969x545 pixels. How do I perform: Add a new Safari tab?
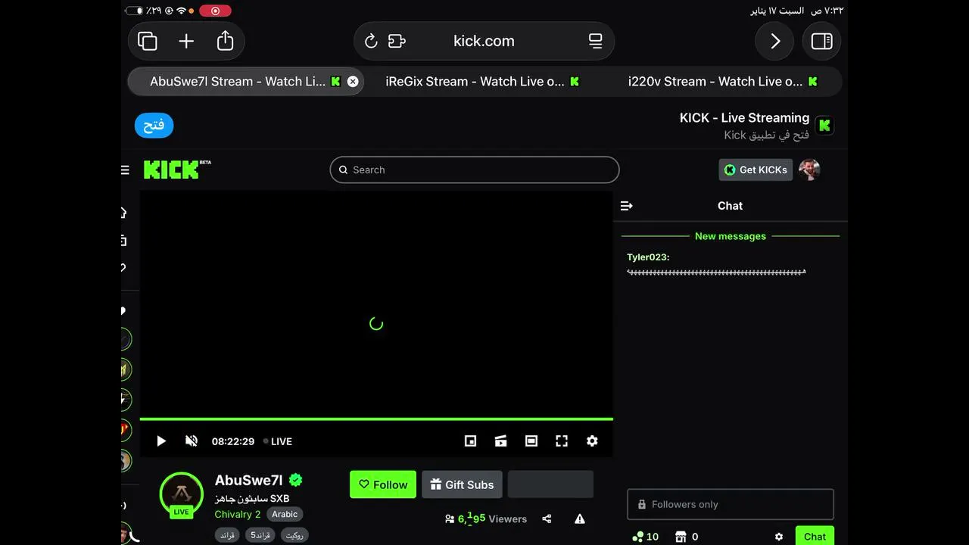pyautogui.click(x=186, y=41)
